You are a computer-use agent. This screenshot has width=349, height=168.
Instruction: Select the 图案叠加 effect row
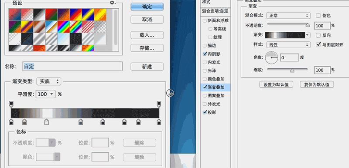tap(216, 96)
